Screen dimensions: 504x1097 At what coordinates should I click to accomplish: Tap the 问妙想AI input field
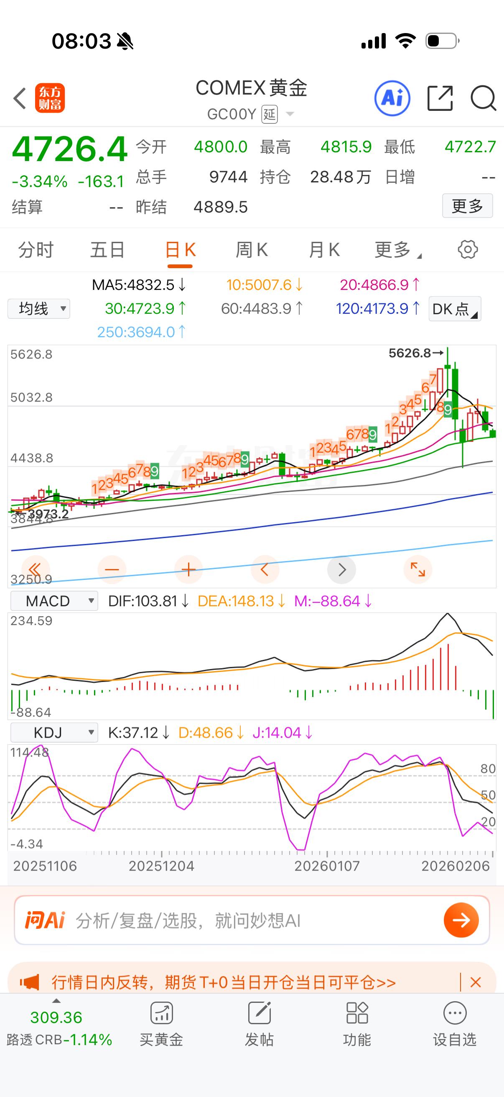(252, 920)
